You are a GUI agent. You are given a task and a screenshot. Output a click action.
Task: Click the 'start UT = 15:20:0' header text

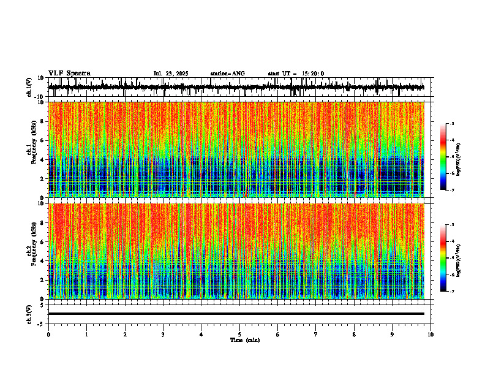click(296, 74)
